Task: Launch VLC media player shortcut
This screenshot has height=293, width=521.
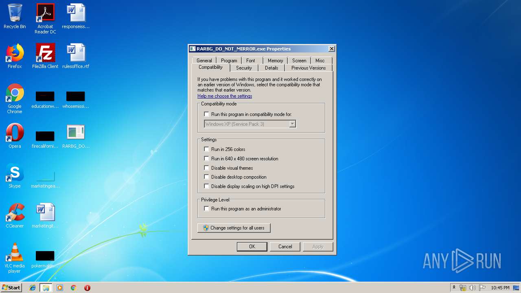Action: [15, 258]
